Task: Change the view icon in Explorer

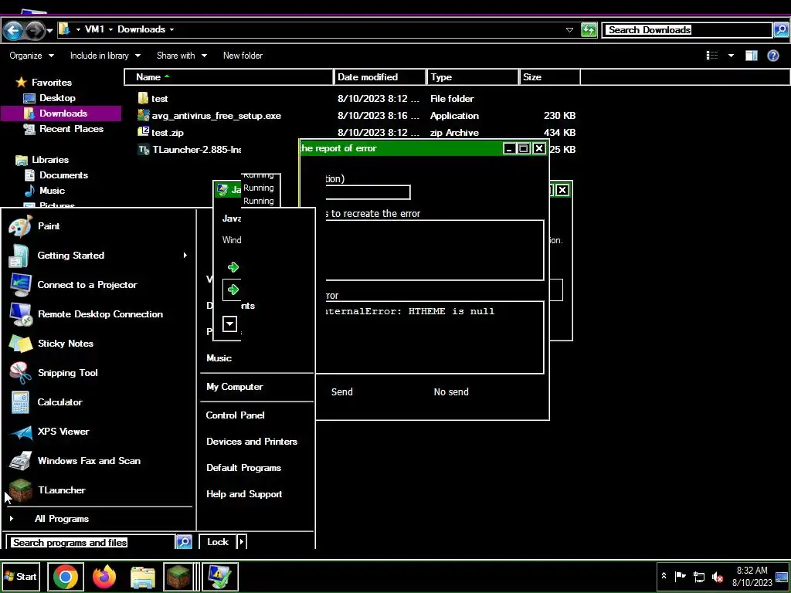Action: pyautogui.click(x=711, y=56)
